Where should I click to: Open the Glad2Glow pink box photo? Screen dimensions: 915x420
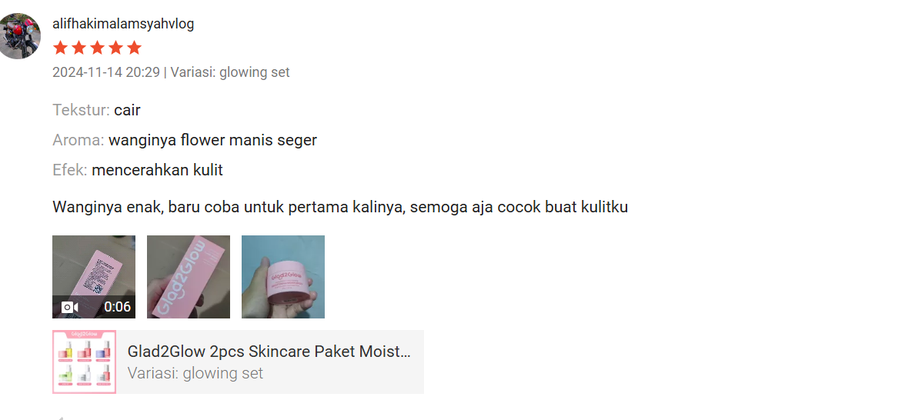189,277
